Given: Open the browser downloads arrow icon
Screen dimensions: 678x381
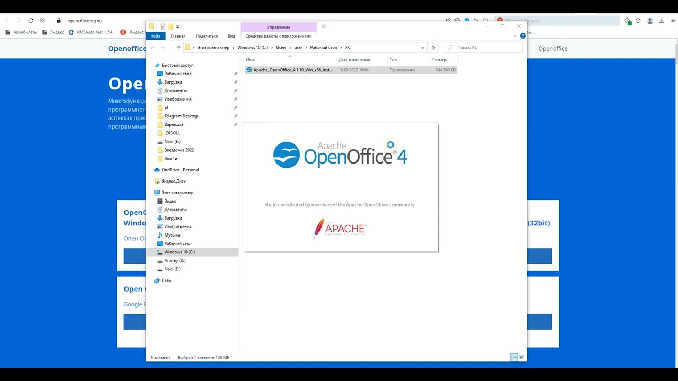Looking at the screenshot, I should (x=662, y=21).
